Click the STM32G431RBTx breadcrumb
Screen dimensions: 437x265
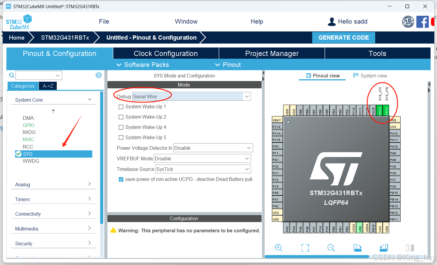point(65,38)
